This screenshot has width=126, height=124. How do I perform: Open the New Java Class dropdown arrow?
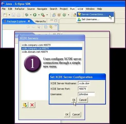68,15
